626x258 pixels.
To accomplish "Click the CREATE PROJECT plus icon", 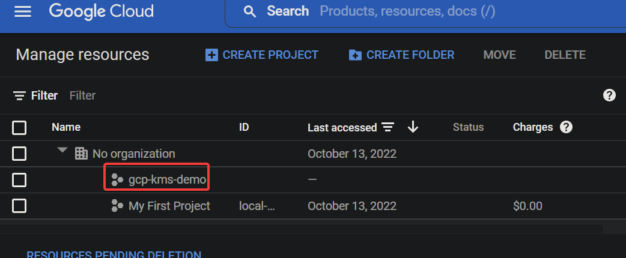I will [x=211, y=55].
